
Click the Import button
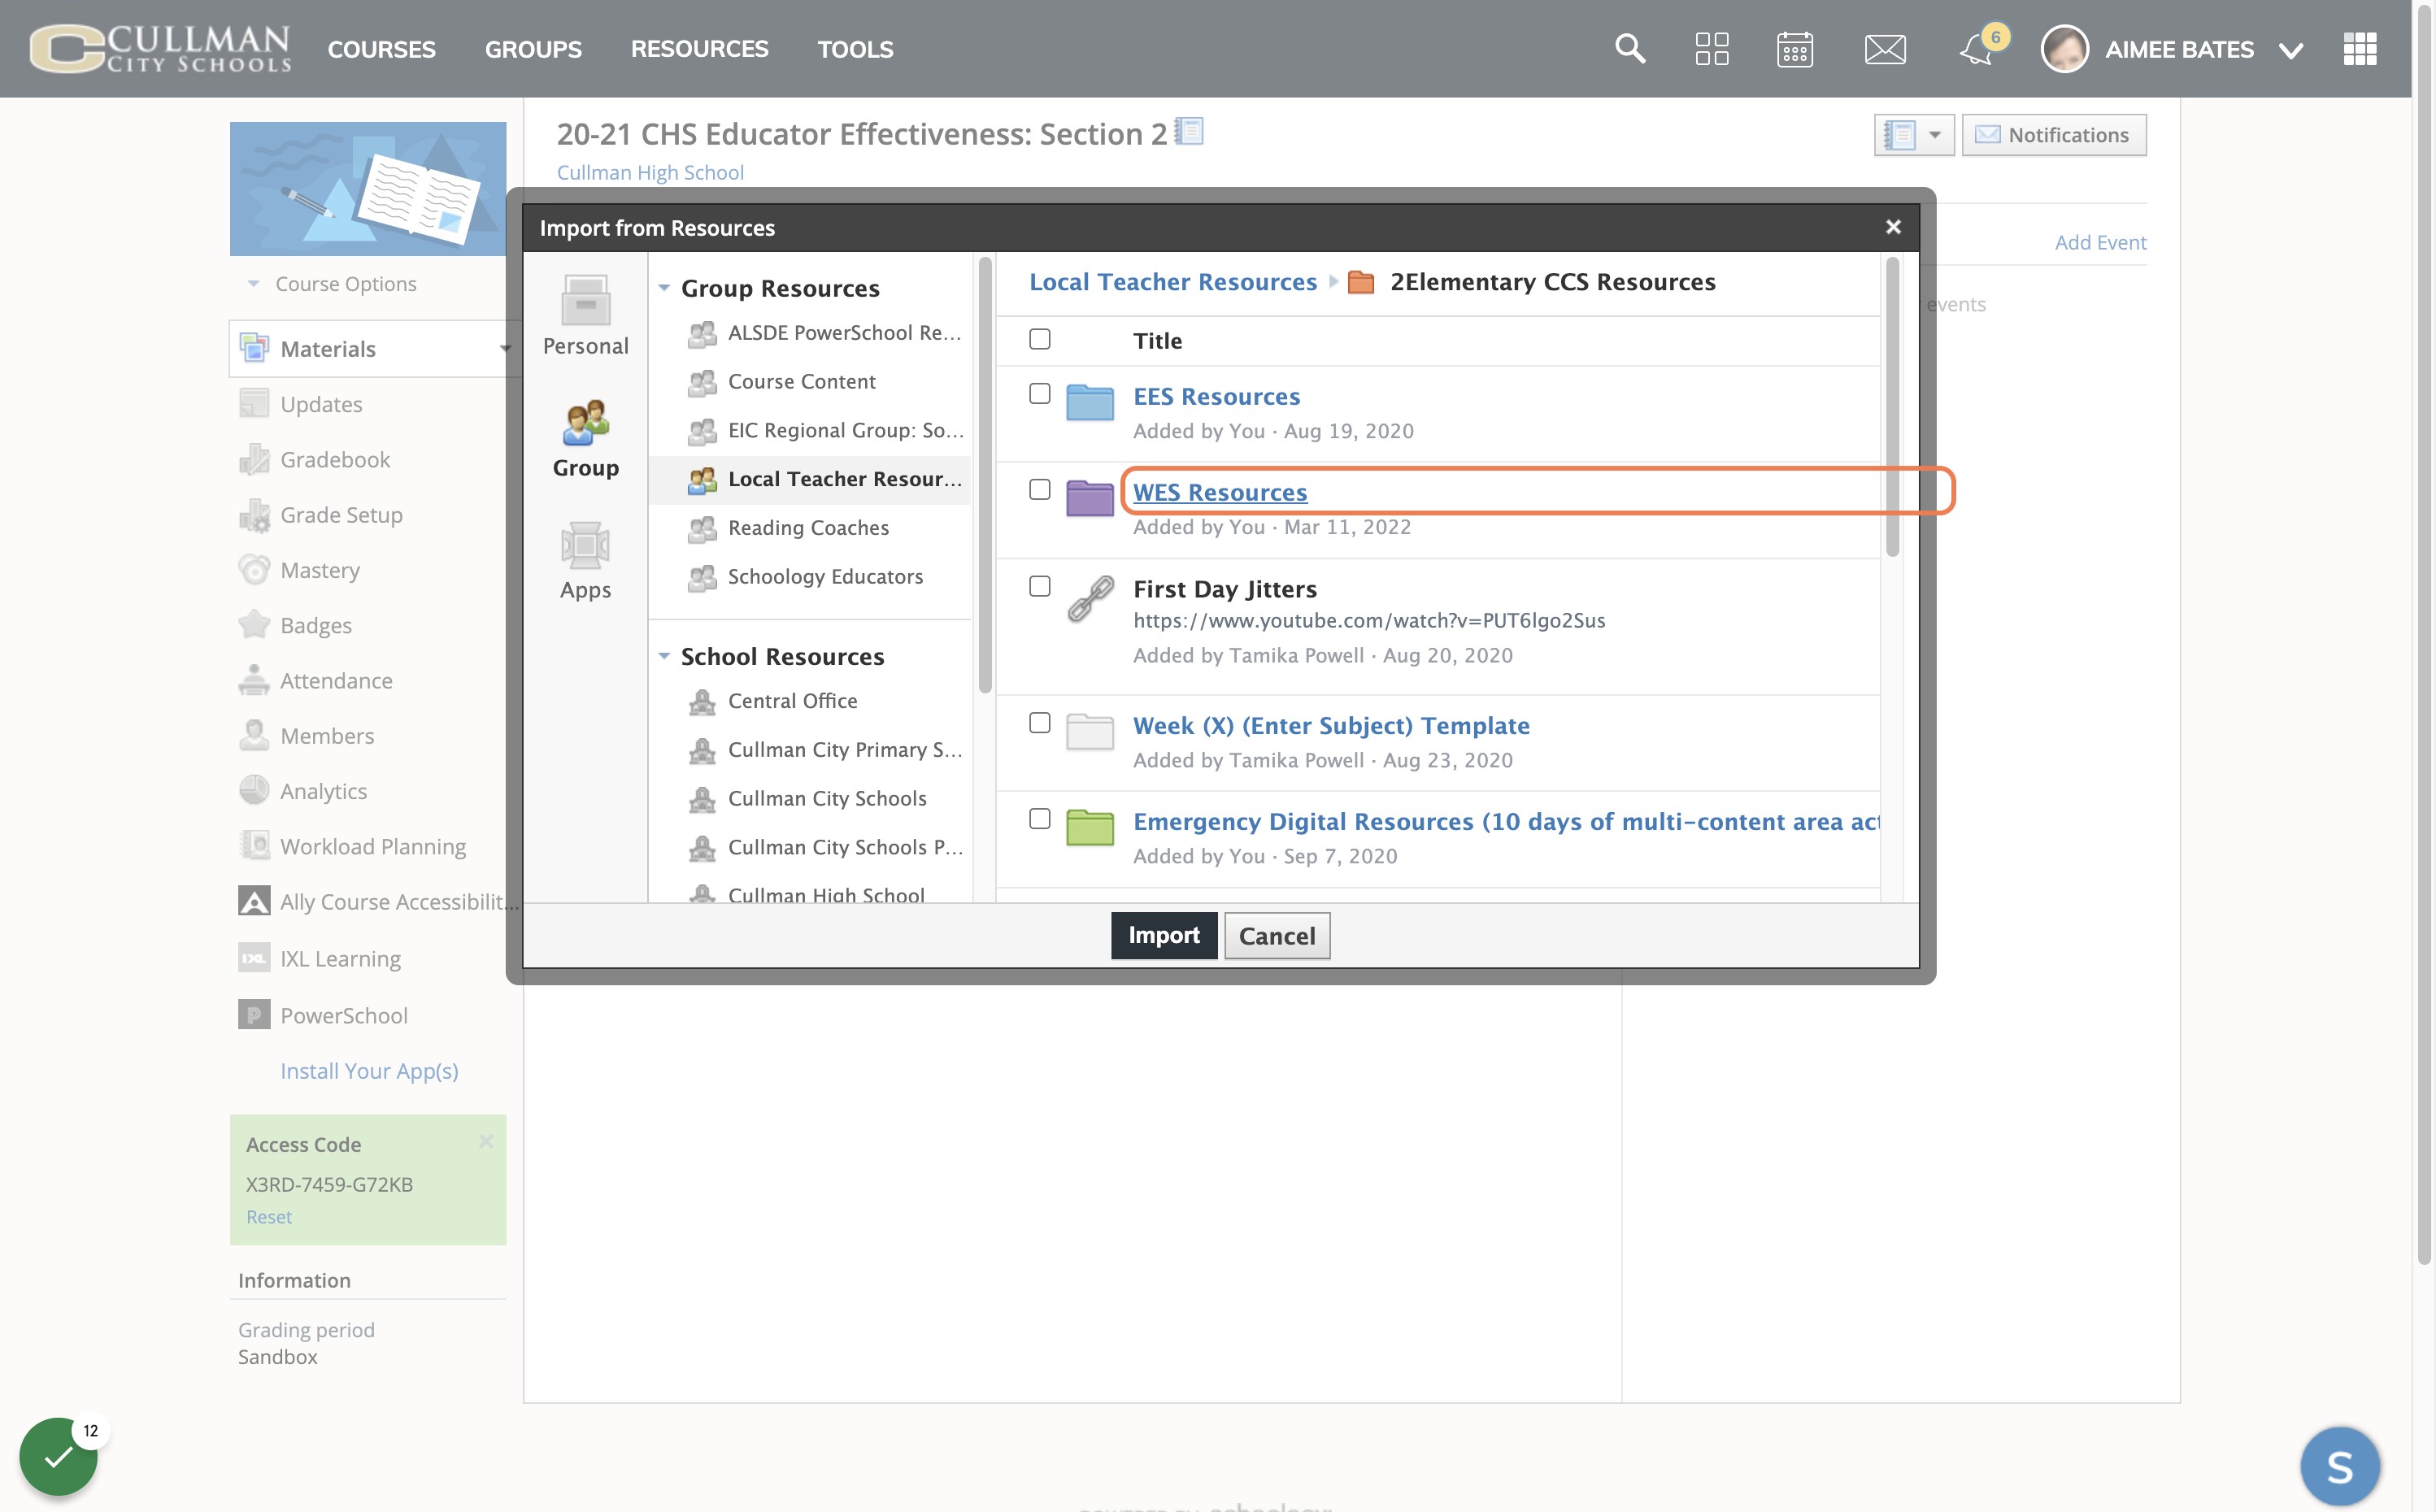pos(1164,935)
